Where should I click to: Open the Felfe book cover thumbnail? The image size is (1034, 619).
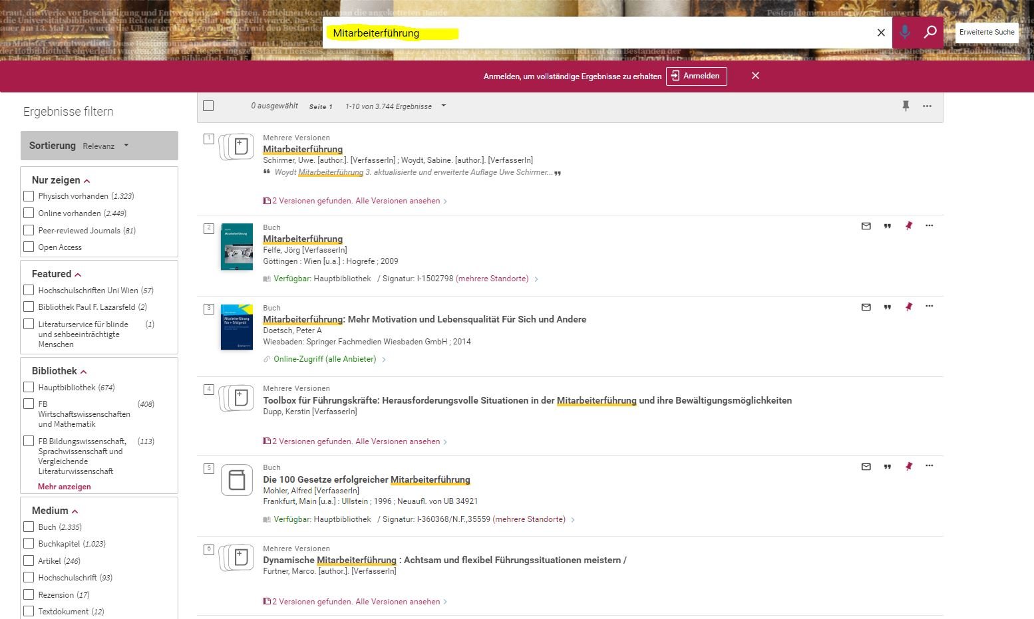pyautogui.click(x=237, y=247)
